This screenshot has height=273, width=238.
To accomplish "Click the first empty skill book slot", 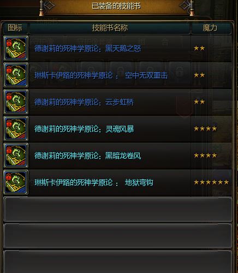I will pos(118,210).
